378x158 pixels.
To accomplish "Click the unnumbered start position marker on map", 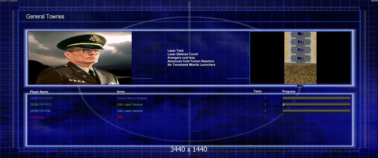I will (x=299, y=34).
